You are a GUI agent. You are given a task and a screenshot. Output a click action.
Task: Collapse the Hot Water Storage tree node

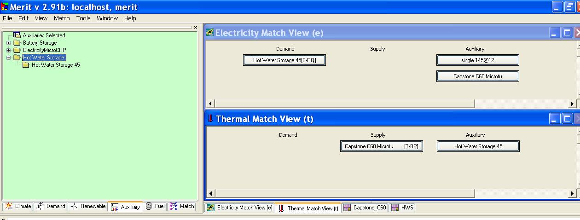click(8, 58)
